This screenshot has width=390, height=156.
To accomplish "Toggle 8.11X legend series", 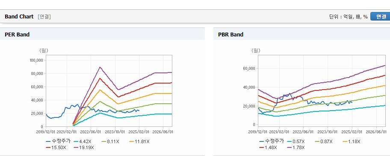I will (x=110, y=141).
